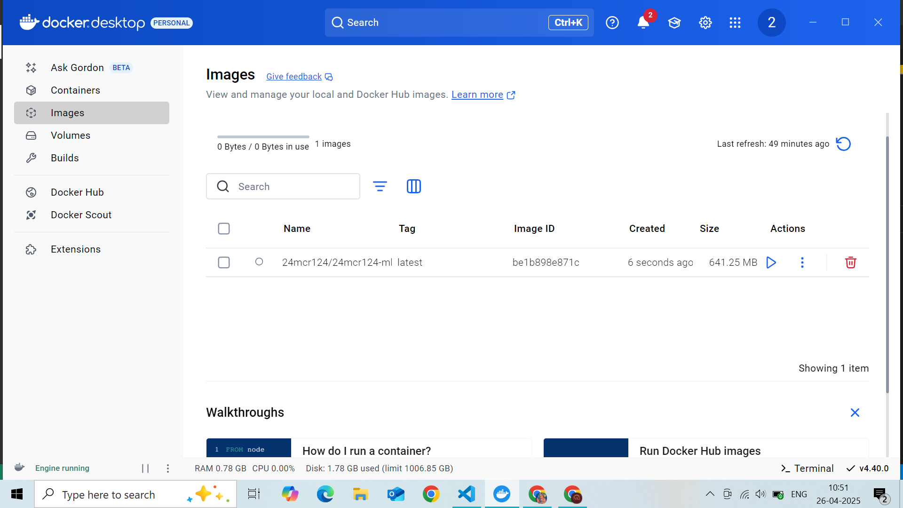Show hidden system tray icons
Viewport: 903px width, 508px height.
(710, 494)
